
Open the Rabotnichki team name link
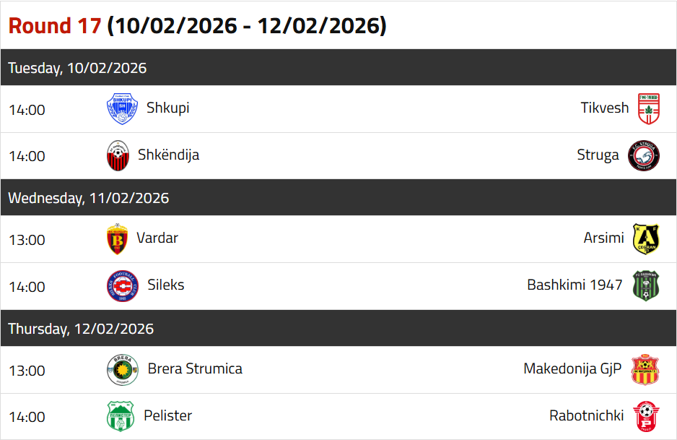coord(586,415)
